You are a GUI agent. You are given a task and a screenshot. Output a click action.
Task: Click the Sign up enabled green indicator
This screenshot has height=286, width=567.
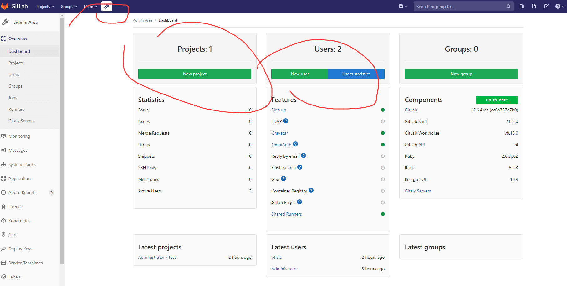pos(383,110)
